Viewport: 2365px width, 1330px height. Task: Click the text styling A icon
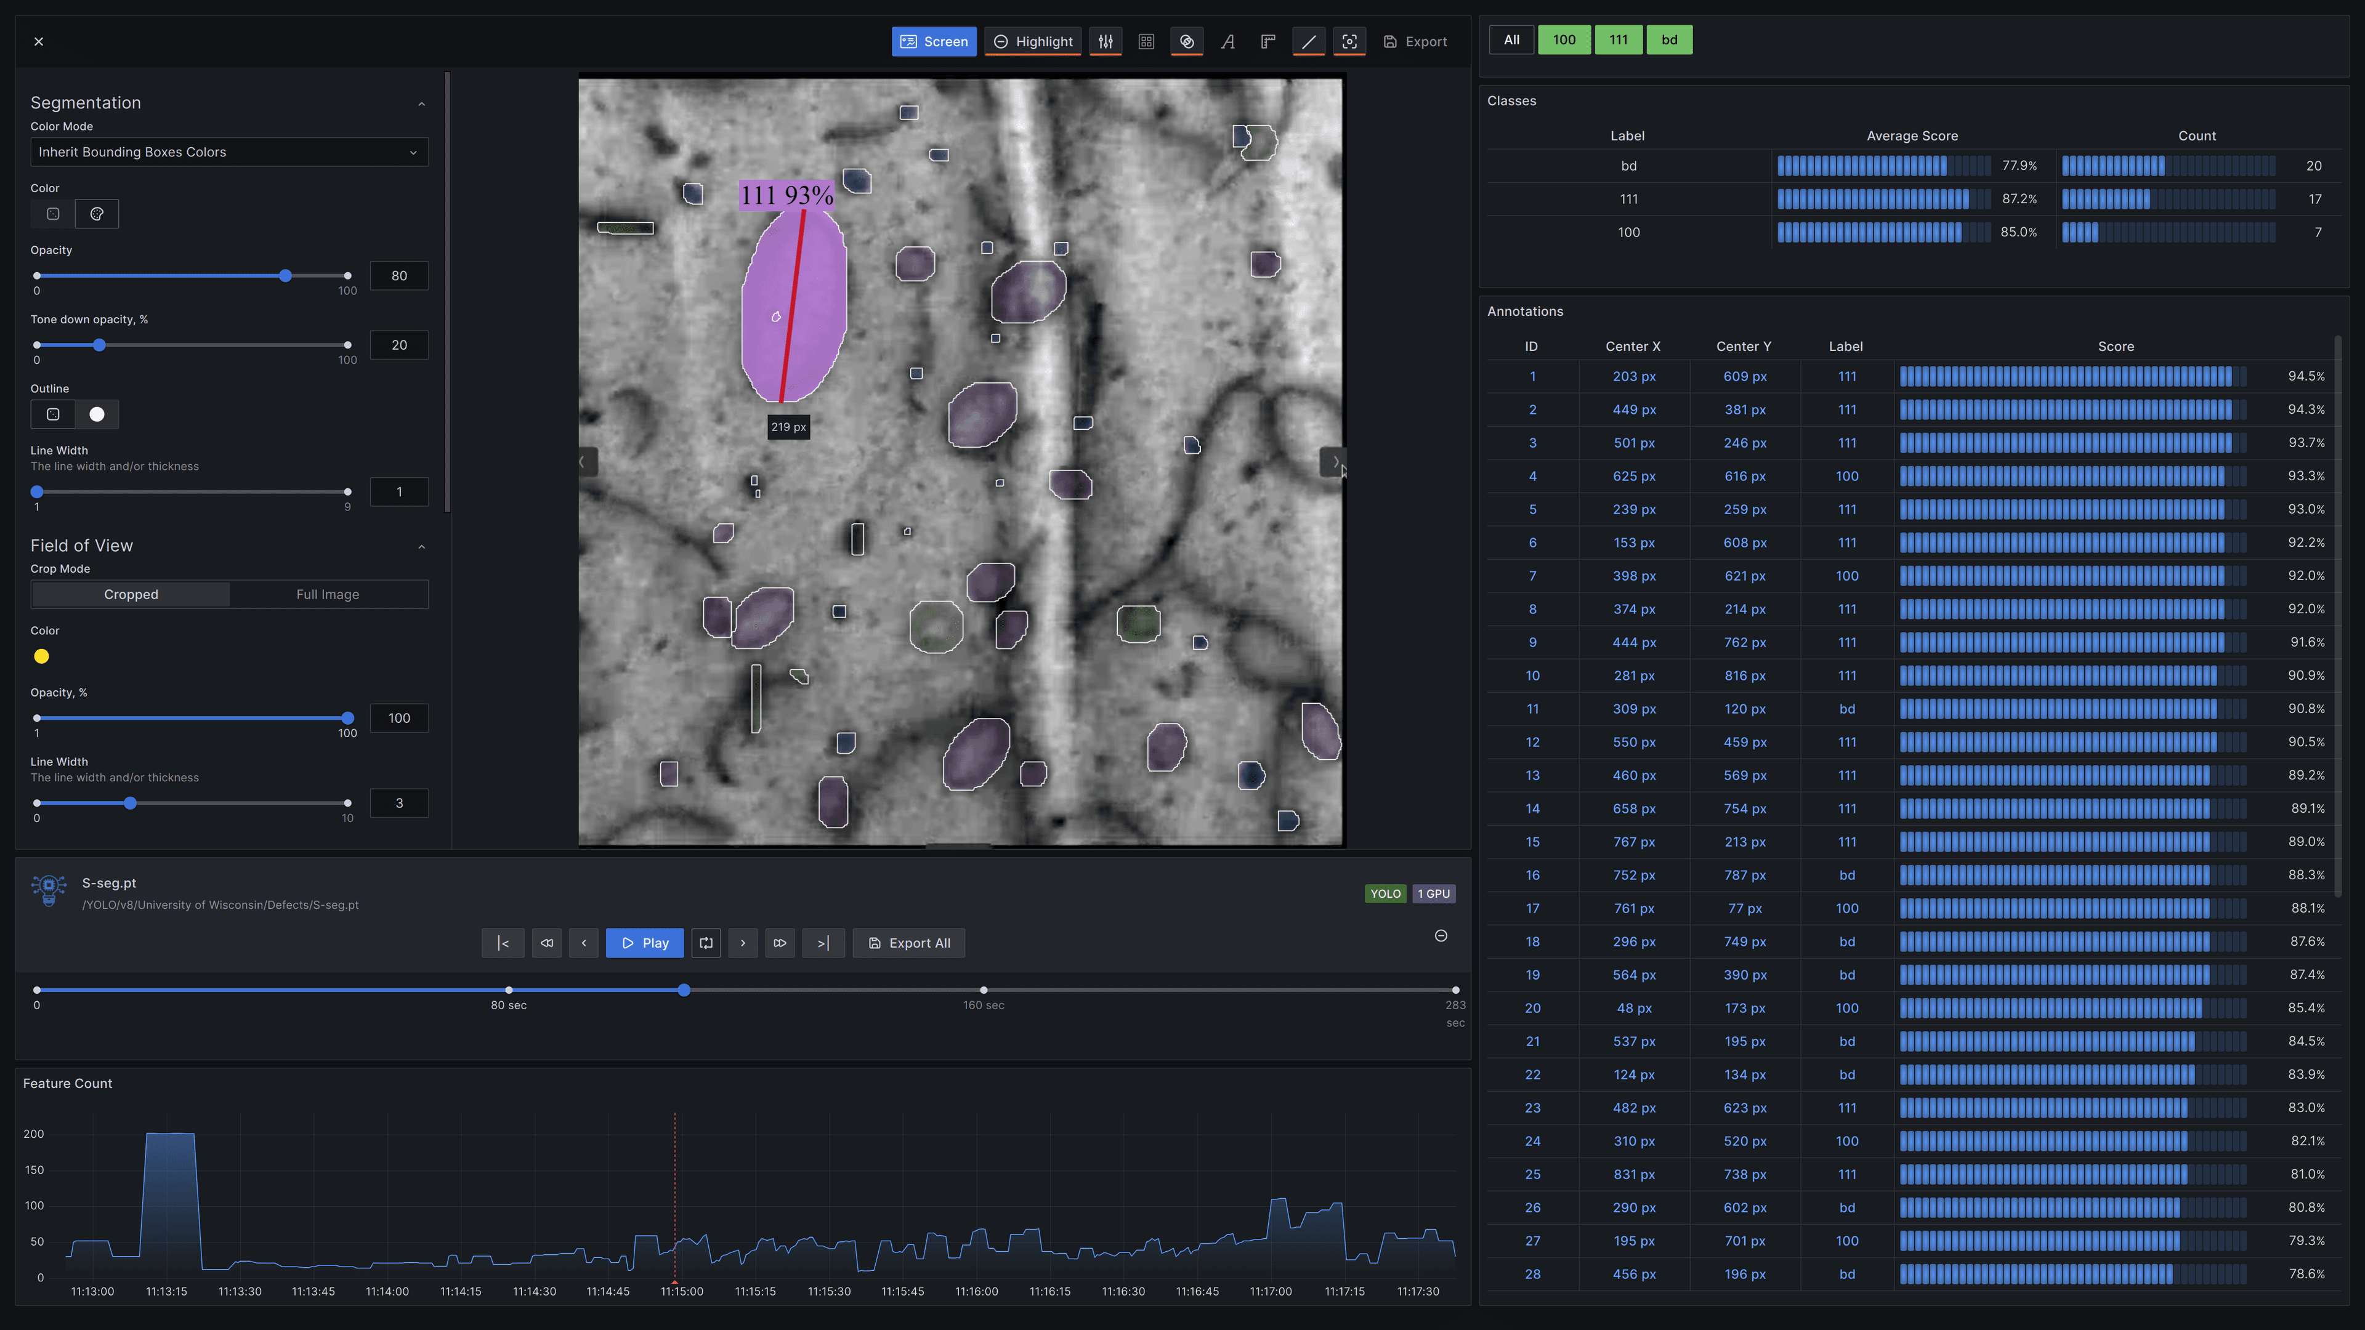pyautogui.click(x=1227, y=41)
